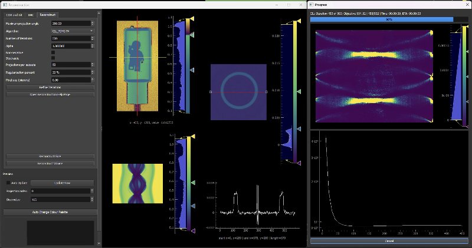Click the yellow top tick of the reconstructed slice histogram
472x248 pixels.
click(x=299, y=21)
